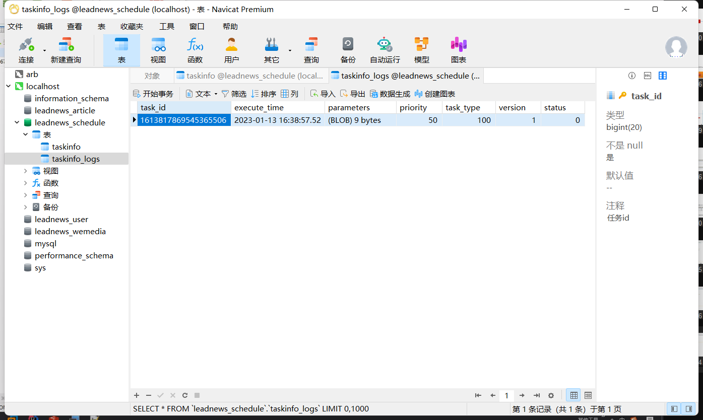
Task: Select the taskinfo table in tree
Action: (66, 147)
